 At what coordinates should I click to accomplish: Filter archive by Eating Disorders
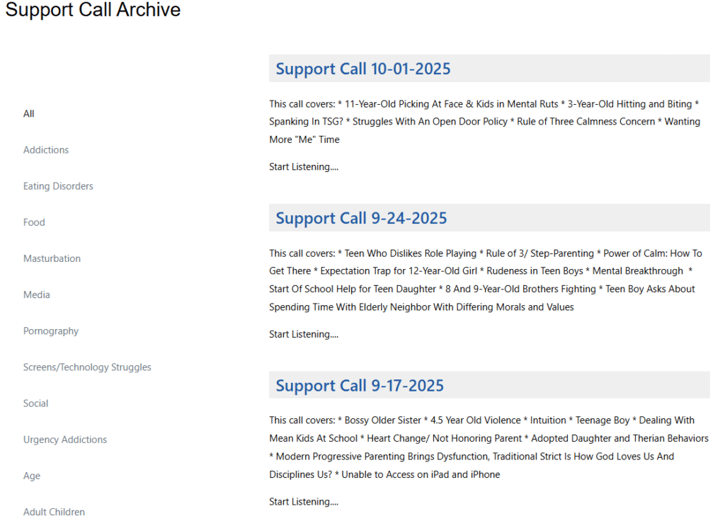pyautogui.click(x=58, y=185)
